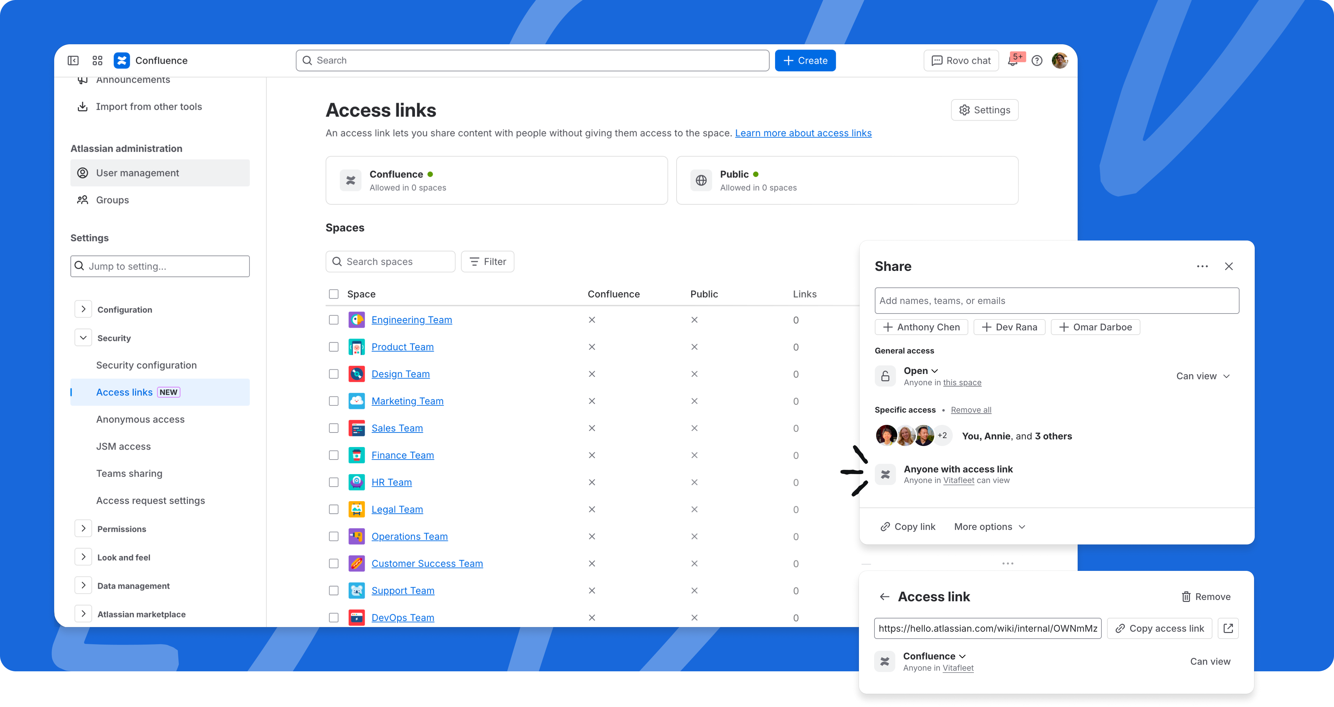Select User management in sidebar
1334x707 pixels.
coord(160,173)
